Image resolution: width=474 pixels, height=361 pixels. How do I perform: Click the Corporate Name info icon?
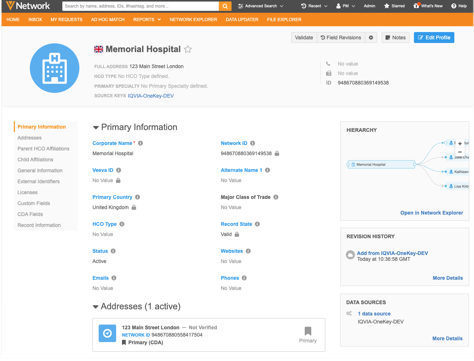(141, 143)
